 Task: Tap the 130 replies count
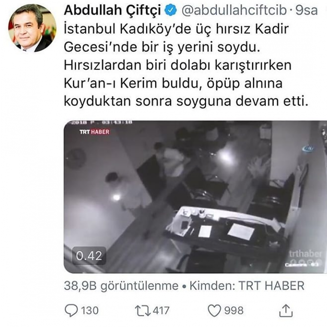pos(90,311)
